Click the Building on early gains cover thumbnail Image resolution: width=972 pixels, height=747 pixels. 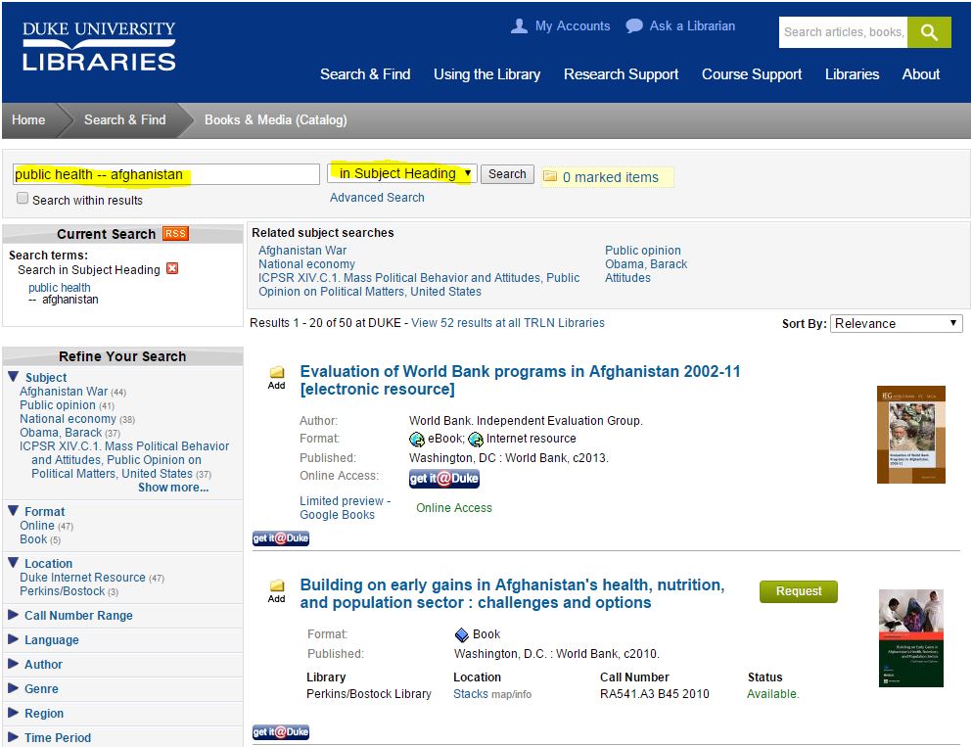(910, 638)
